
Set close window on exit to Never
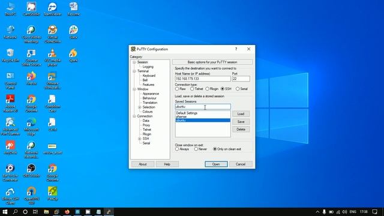pos(196,149)
